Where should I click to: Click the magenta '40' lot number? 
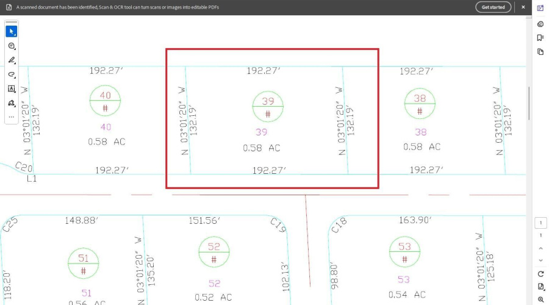click(106, 127)
